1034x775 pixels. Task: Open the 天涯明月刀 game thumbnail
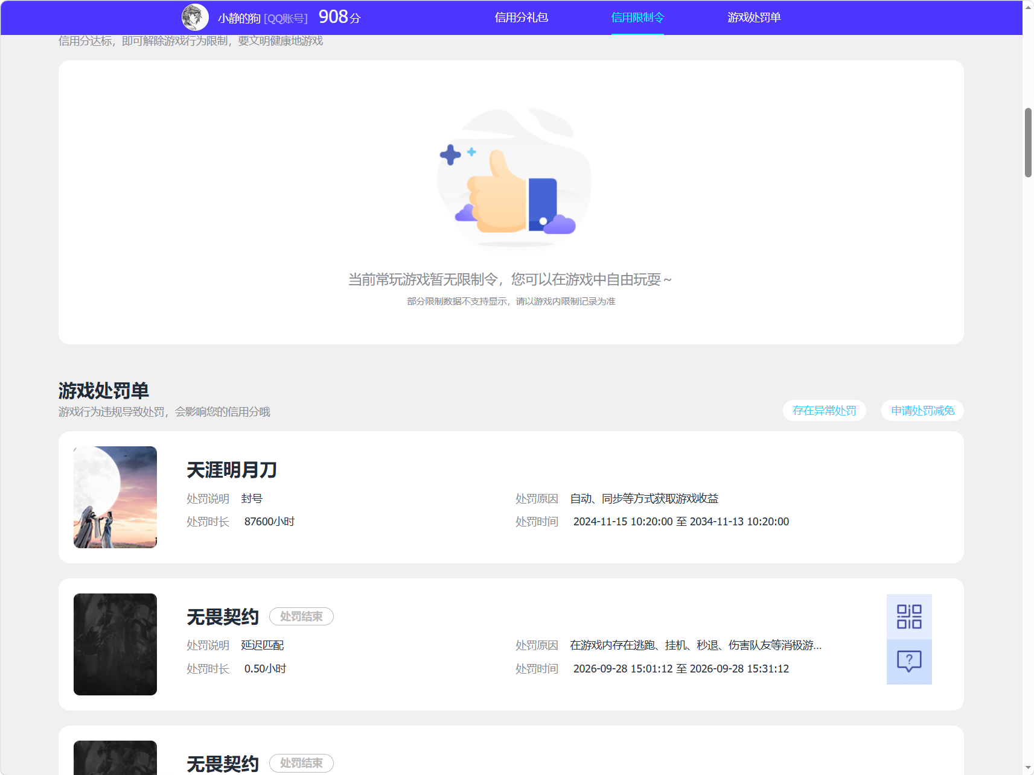coord(115,497)
